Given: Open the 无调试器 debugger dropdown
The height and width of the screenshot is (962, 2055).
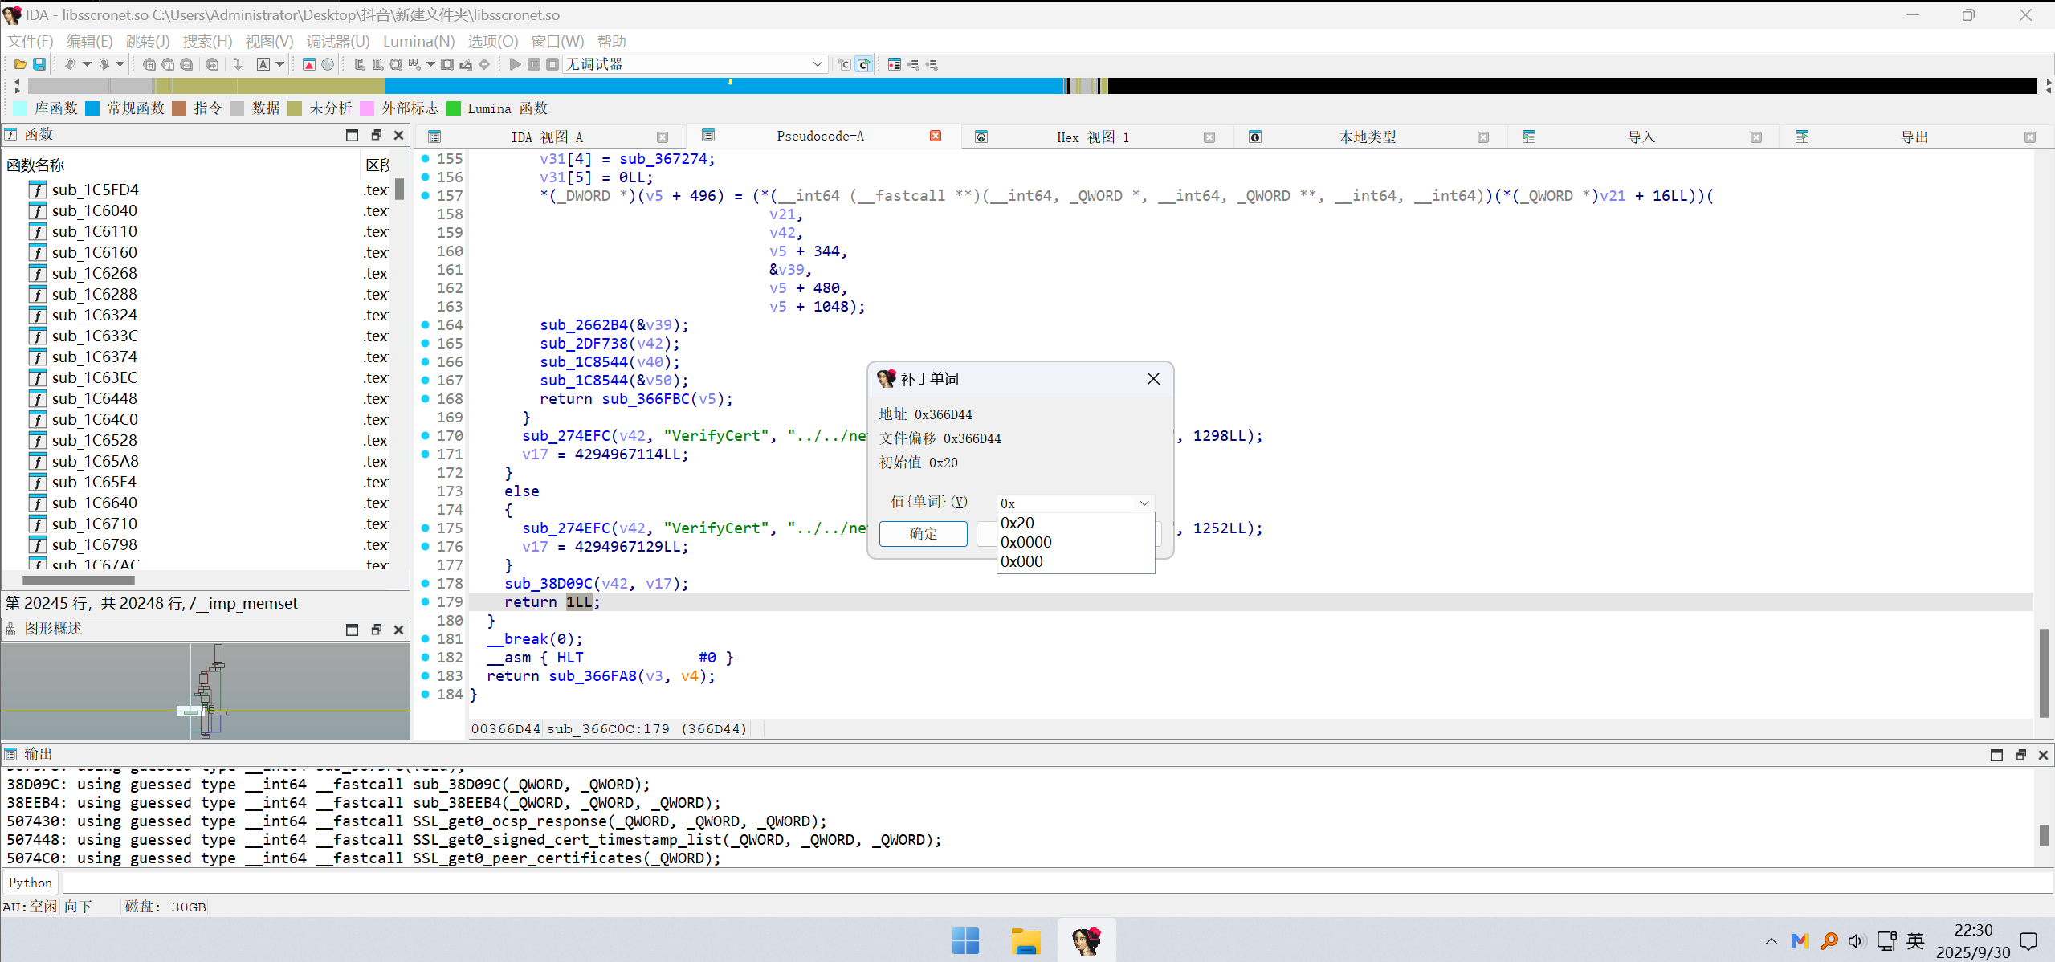Looking at the screenshot, I should 817,64.
